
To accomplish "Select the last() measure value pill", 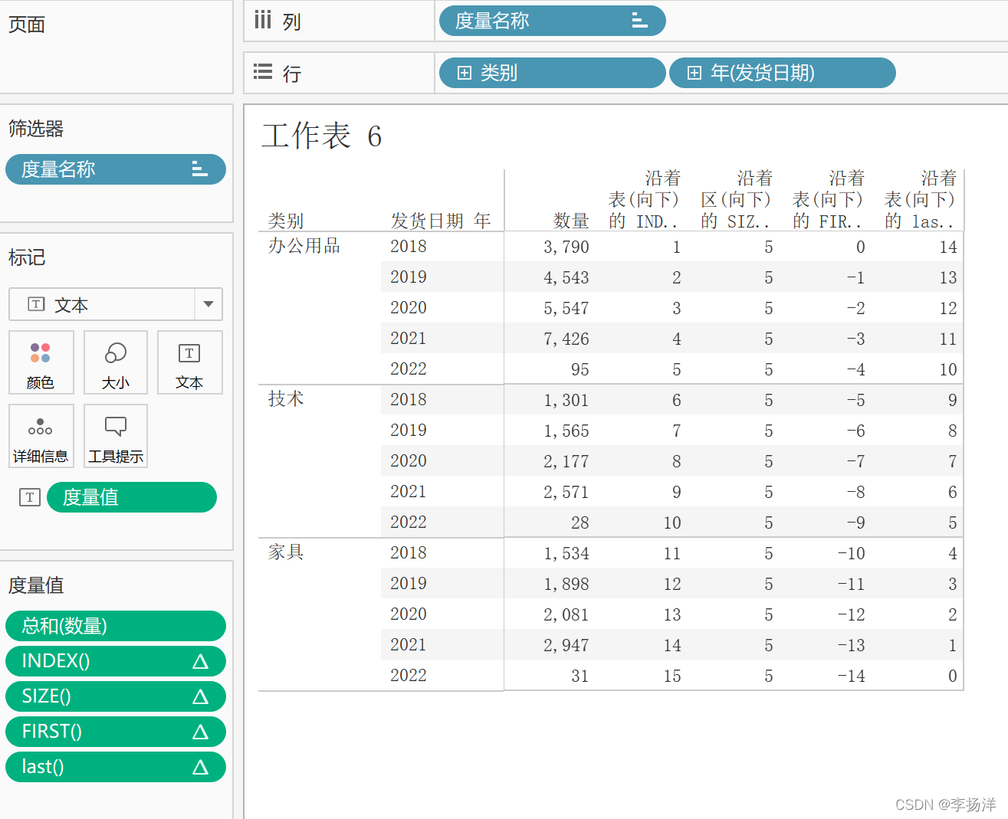I will (x=116, y=767).
